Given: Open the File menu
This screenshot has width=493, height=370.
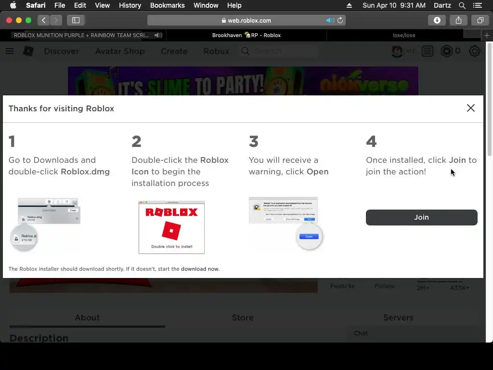Looking at the screenshot, I should click(59, 5).
